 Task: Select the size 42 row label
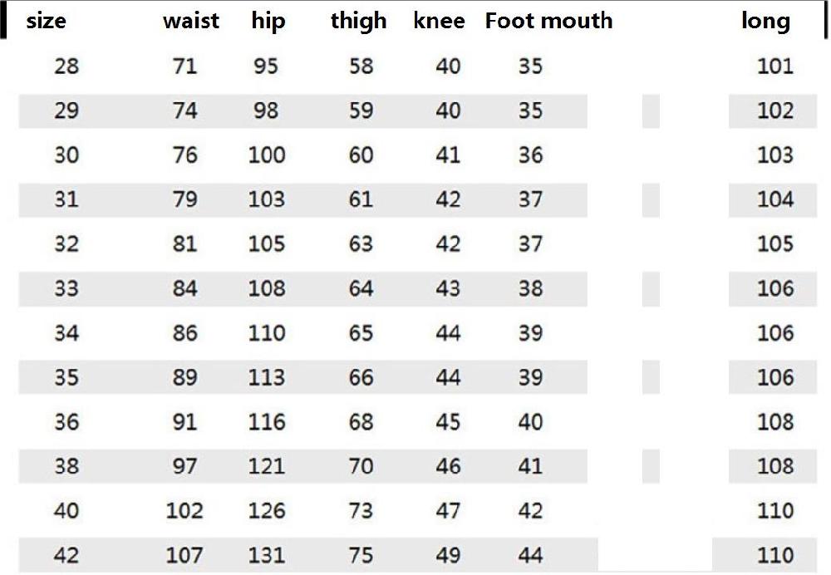point(66,555)
